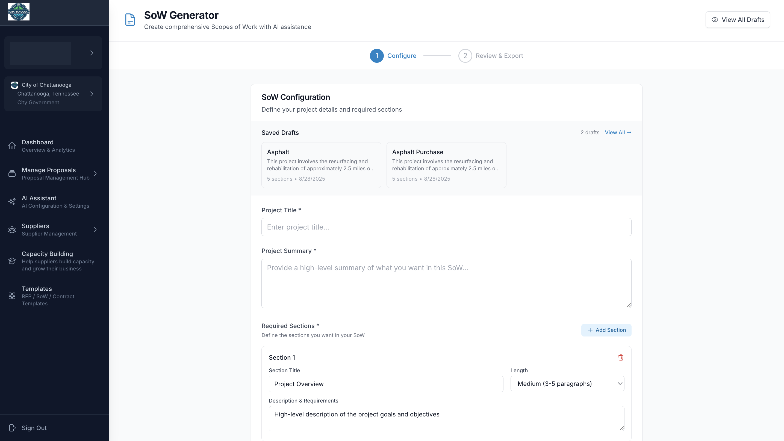Select the Templates grid icon
The width and height of the screenshot is (784, 441).
click(x=12, y=296)
